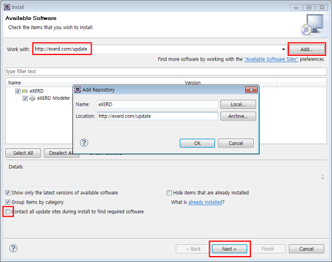Click the Local... button

coord(238,104)
